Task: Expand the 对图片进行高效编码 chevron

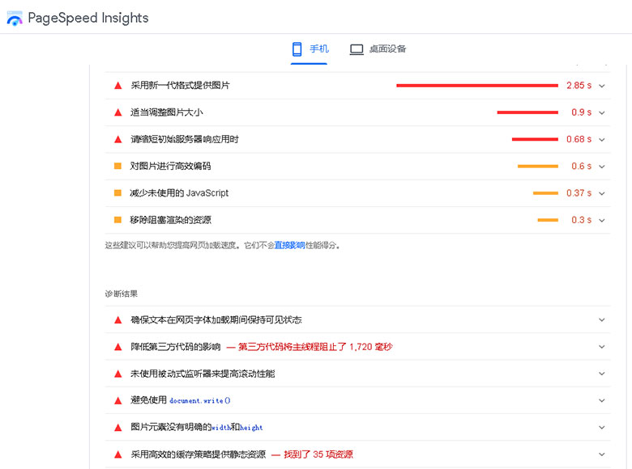Action: tap(602, 167)
